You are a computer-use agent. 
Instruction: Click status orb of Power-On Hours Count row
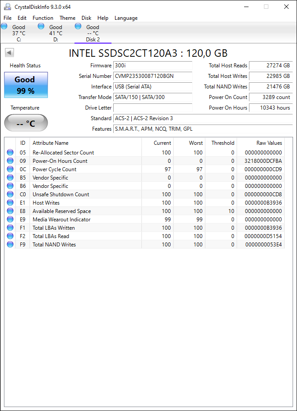pyautogui.click(x=10, y=161)
